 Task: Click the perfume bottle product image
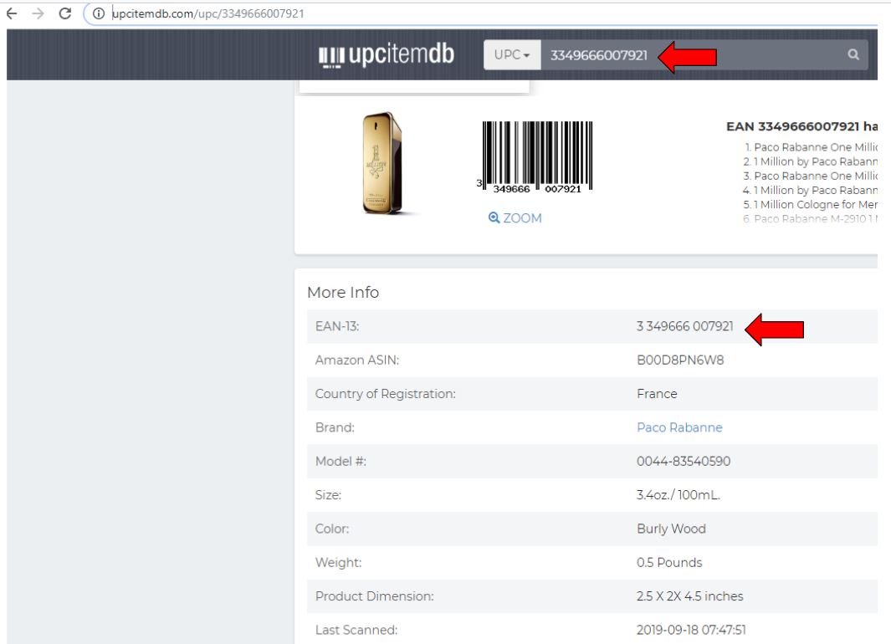pyautogui.click(x=381, y=165)
